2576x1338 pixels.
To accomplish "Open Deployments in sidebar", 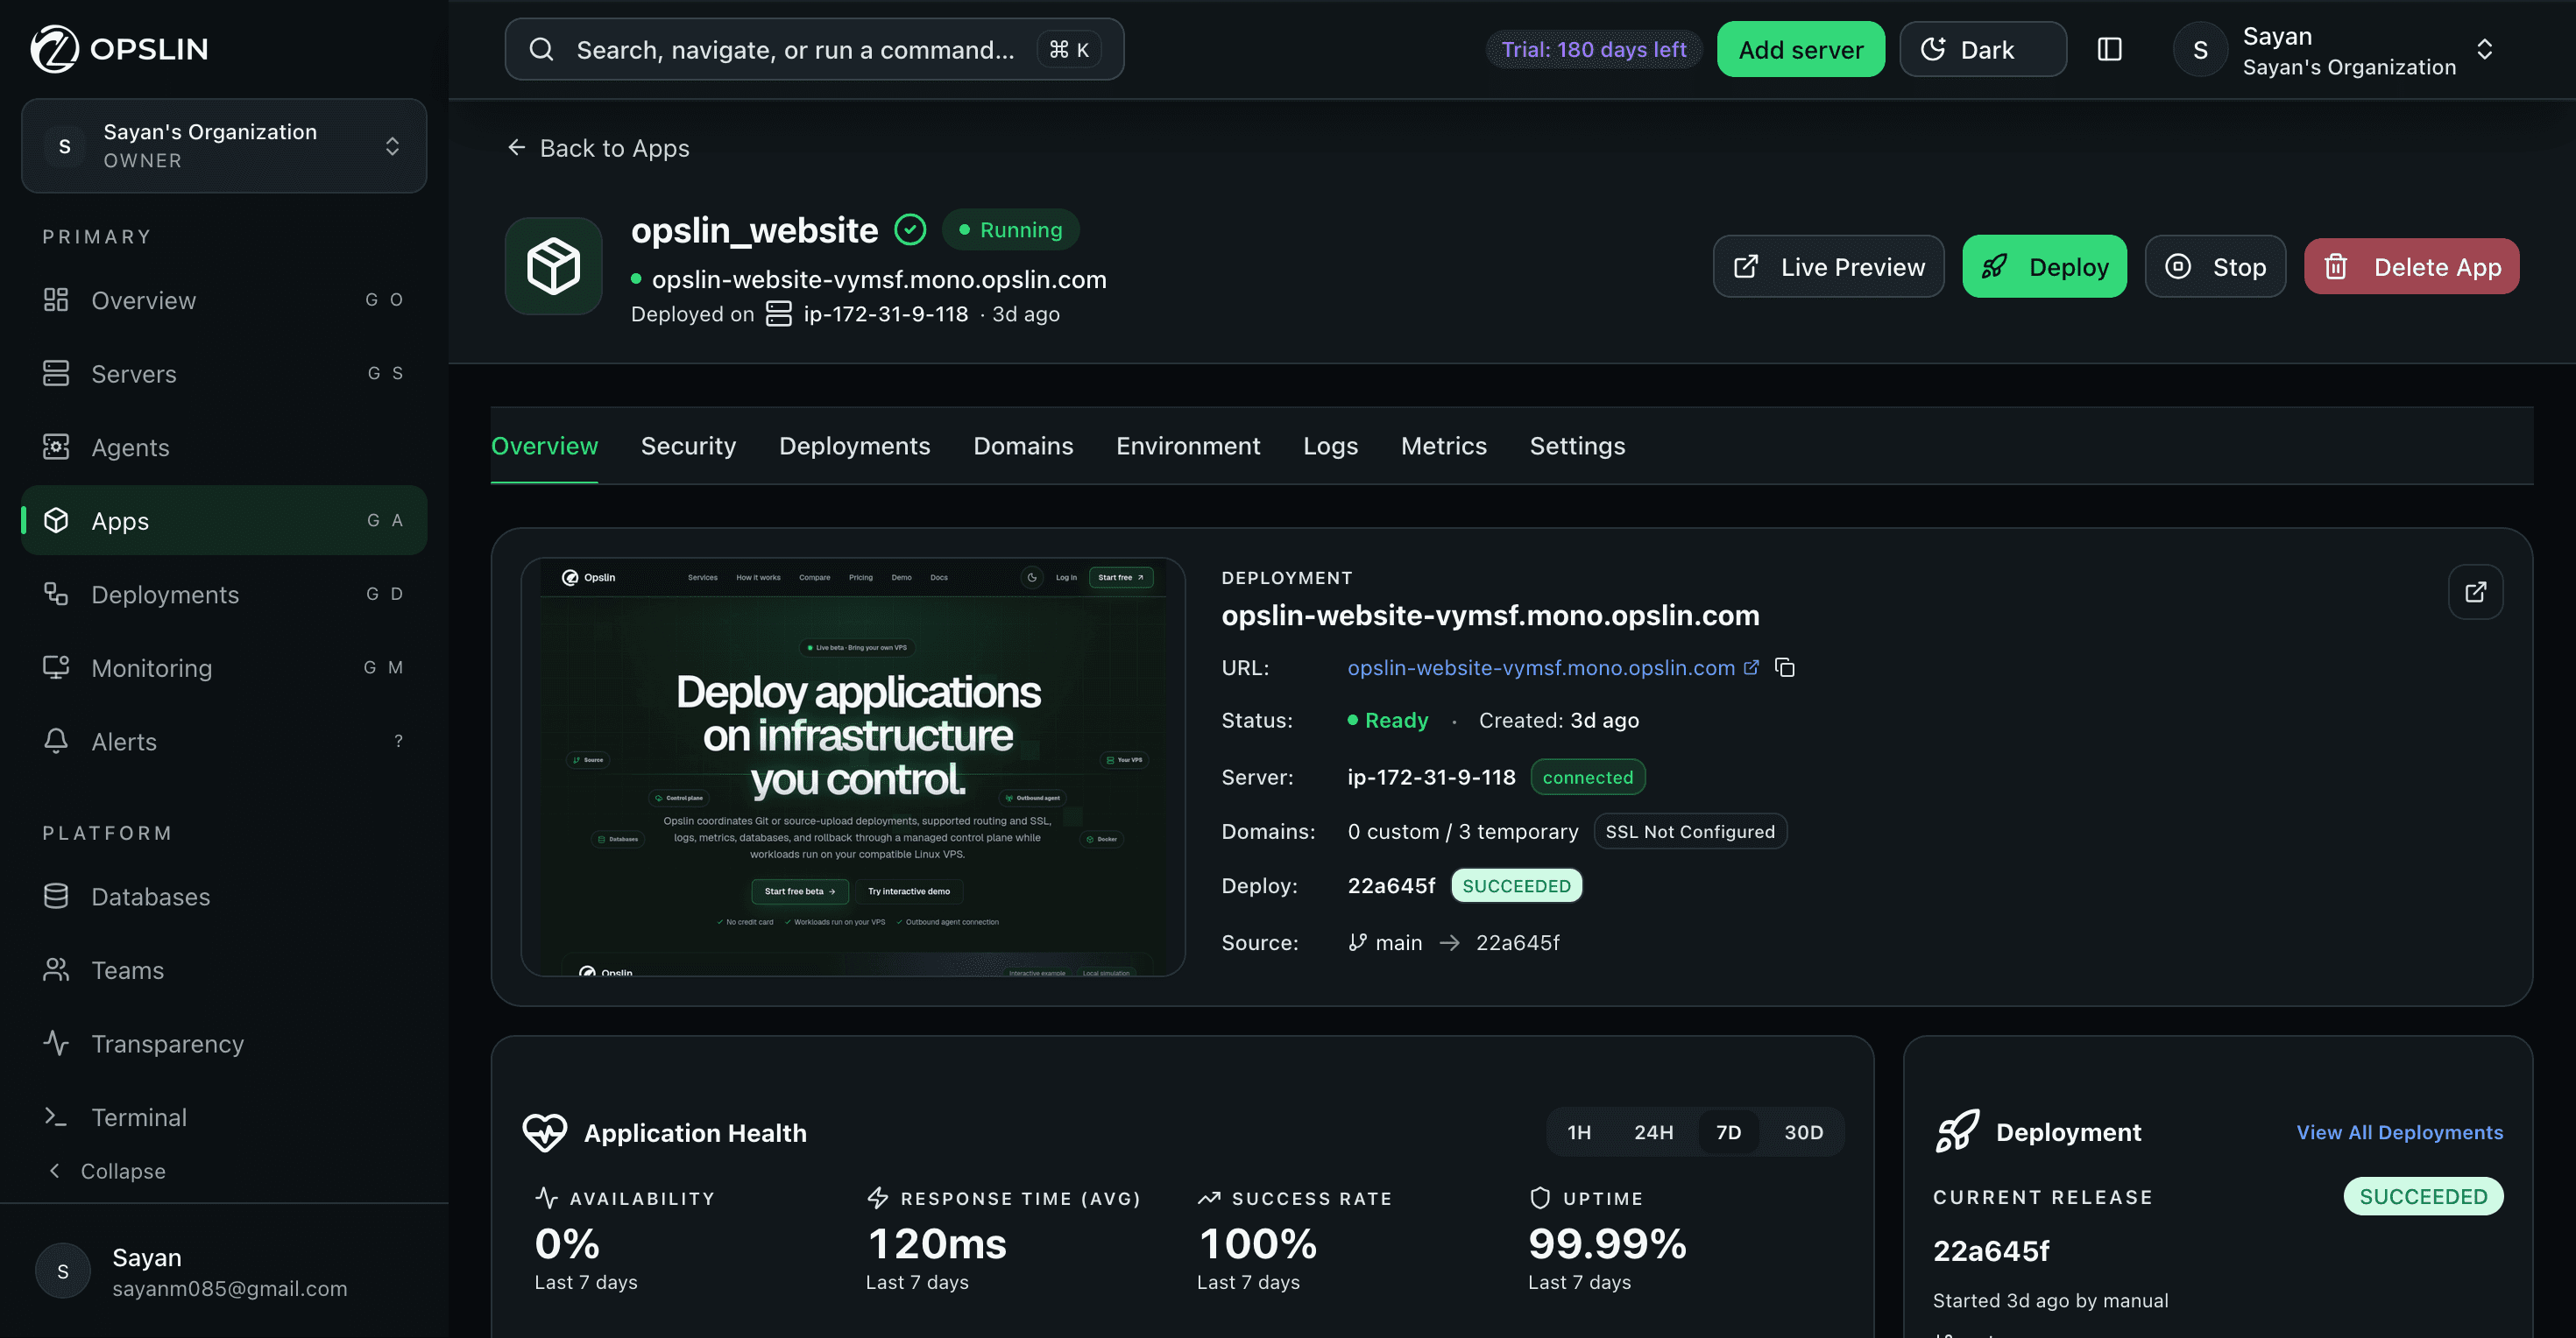I will coord(223,595).
